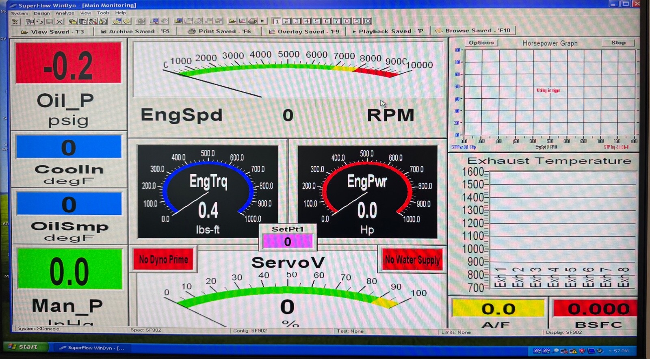Click the printer icon in the toolbar
The width and height of the screenshot is (650, 359).
pos(252,21)
